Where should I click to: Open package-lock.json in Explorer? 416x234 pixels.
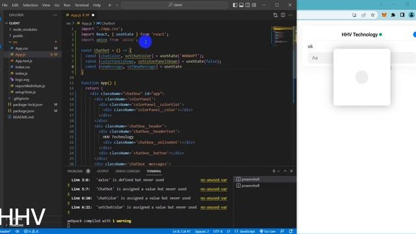pyautogui.click(x=27, y=105)
